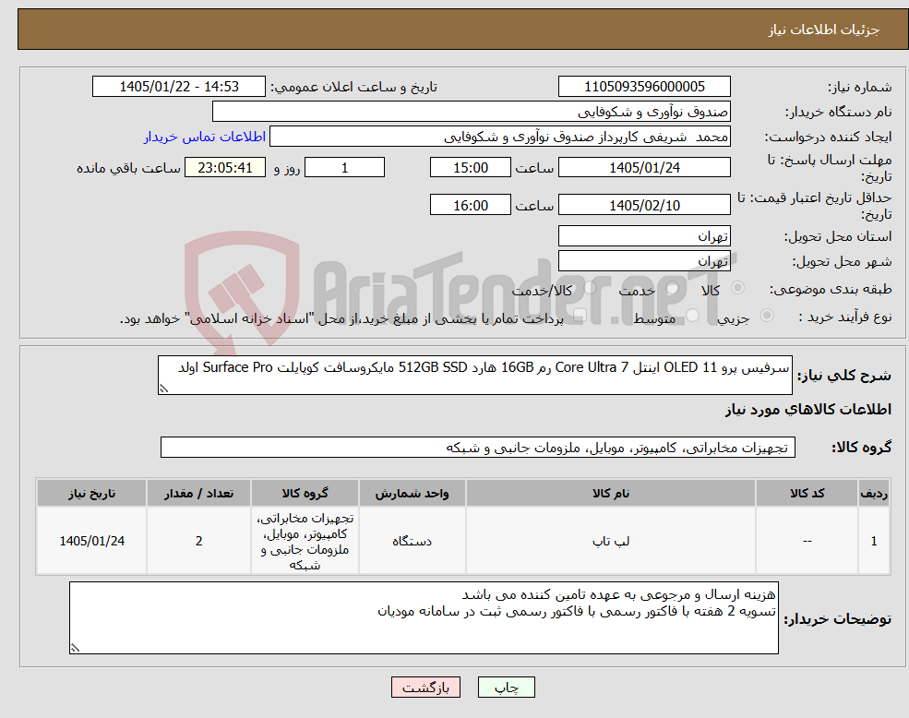Click the response deadline time 15:00 field
Screen dimensions: 909x718
pyautogui.click(x=470, y=168)
